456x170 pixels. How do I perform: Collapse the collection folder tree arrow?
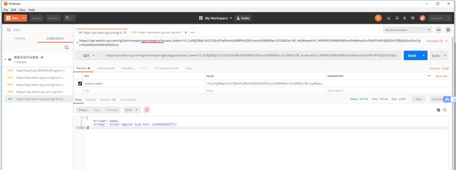click(x=5, y=59)
